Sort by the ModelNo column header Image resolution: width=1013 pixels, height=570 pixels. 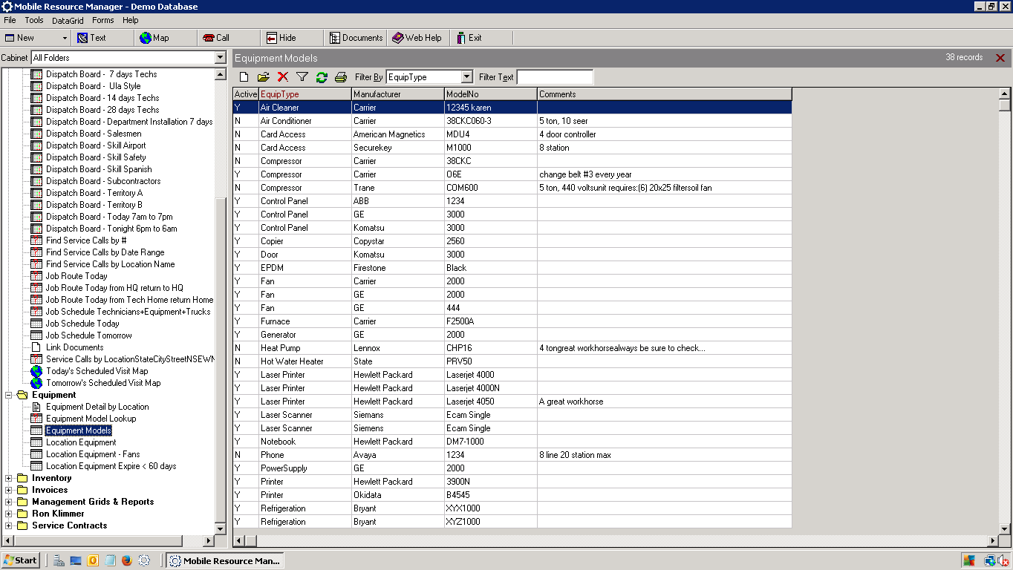click(x=490, y=94)
